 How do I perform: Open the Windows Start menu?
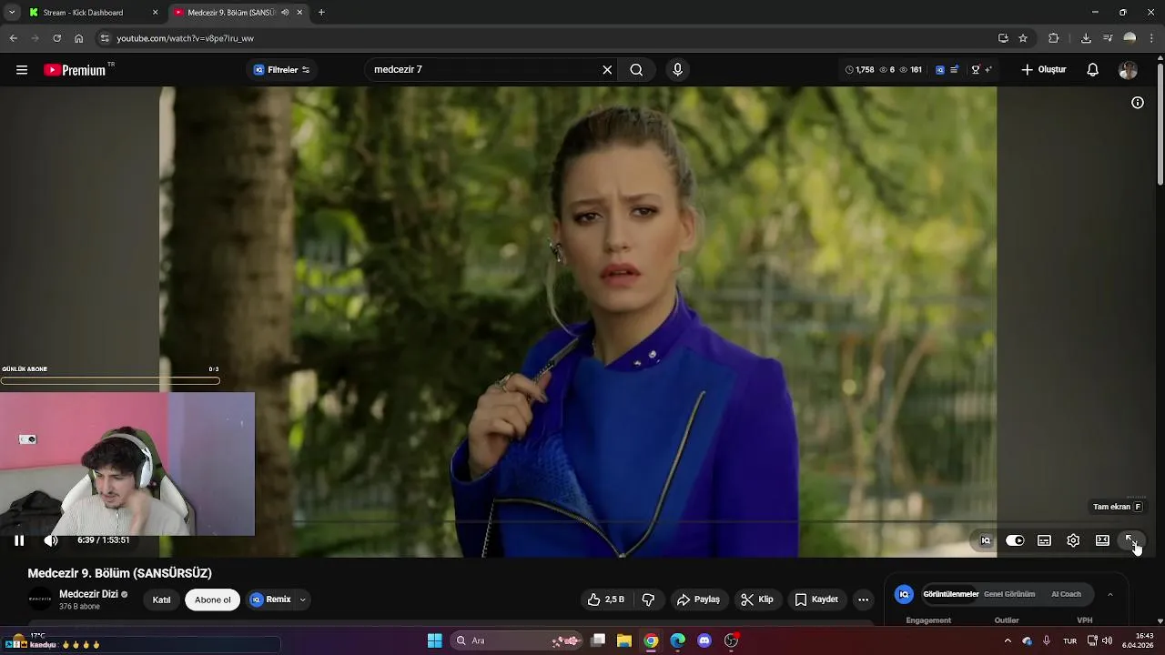point(435,640)
